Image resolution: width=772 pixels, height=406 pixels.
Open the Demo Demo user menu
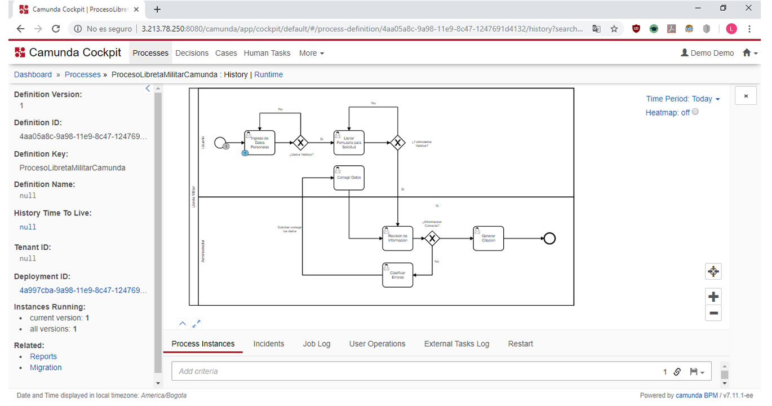point(707,53)
